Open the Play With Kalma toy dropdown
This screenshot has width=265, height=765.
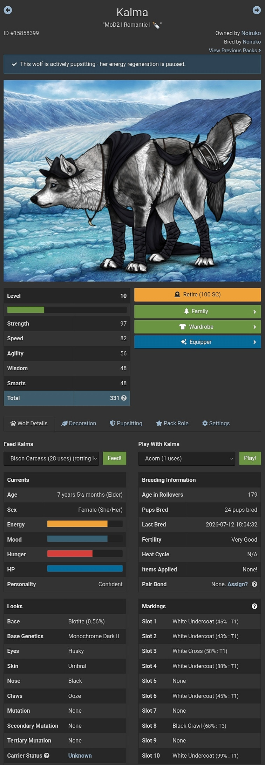click(x=186, y=458)
